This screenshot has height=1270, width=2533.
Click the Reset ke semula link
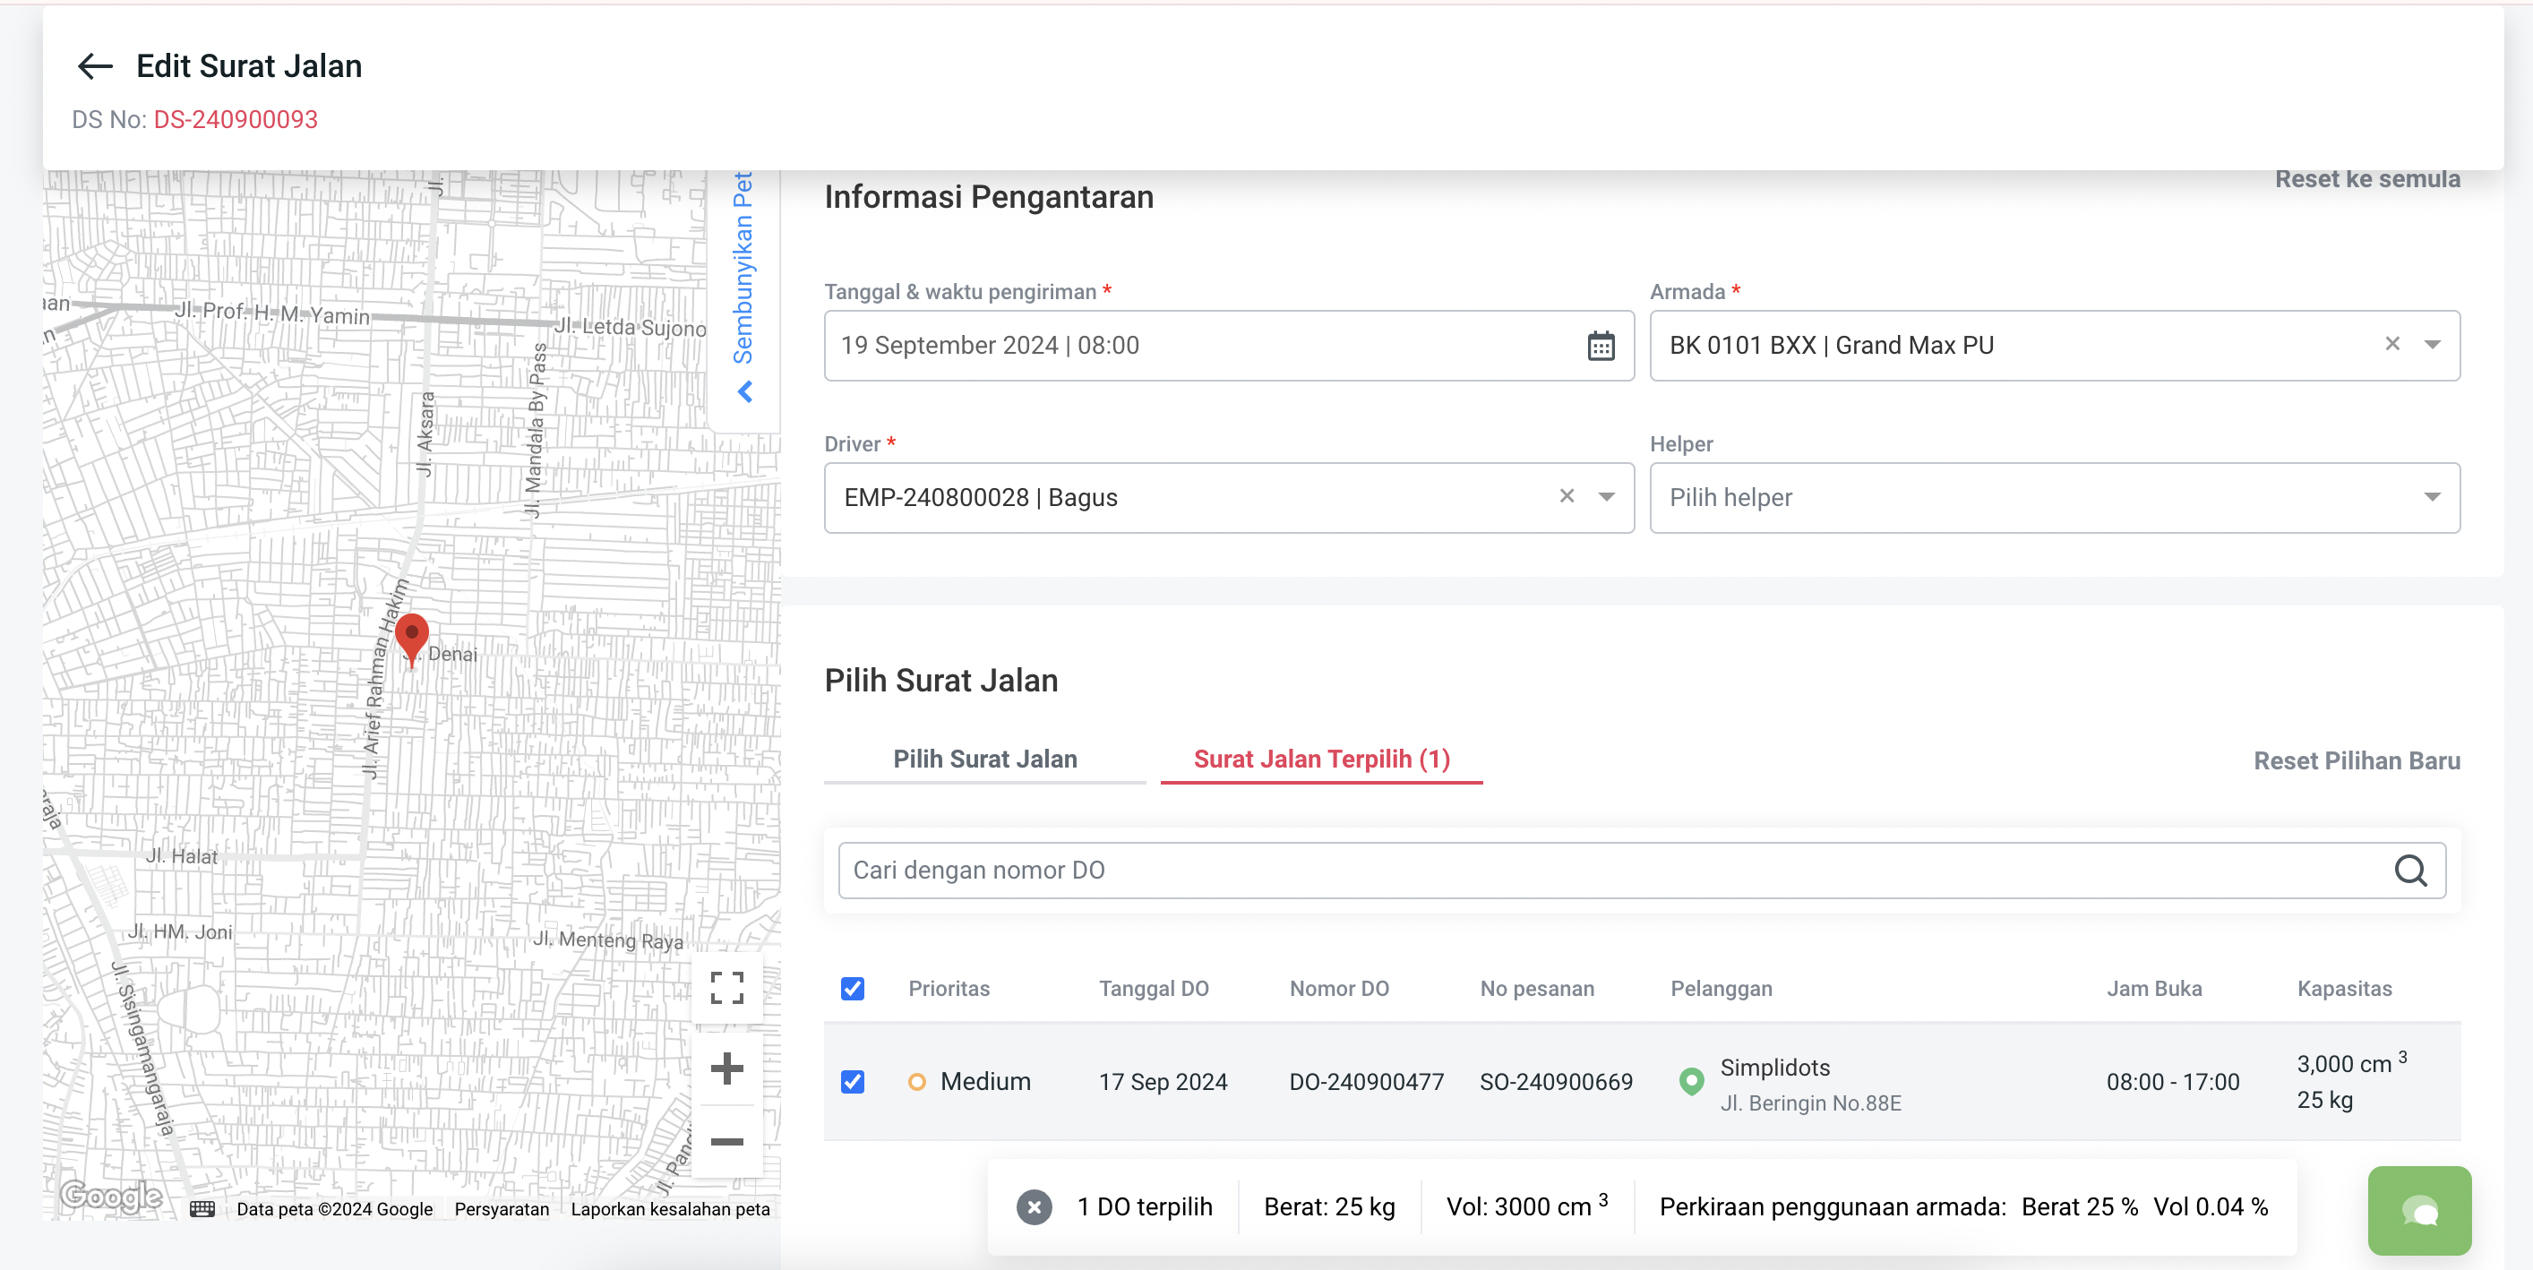point(2366,179)
